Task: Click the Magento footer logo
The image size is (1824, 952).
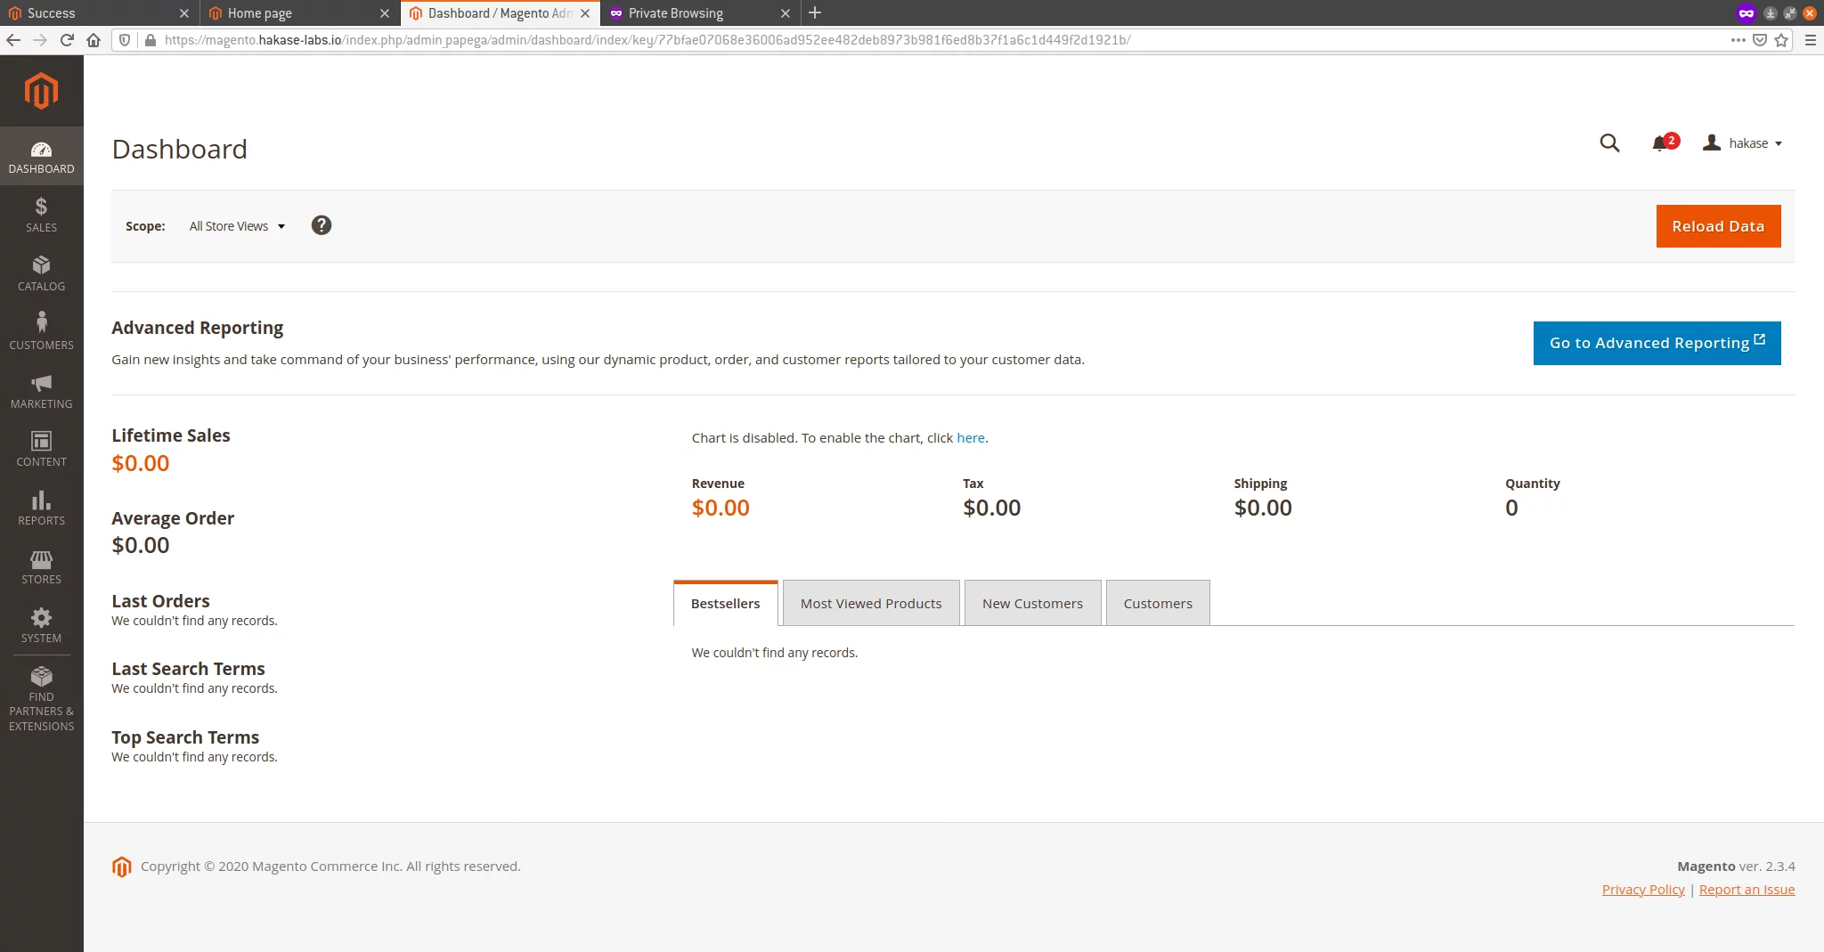Action: click(x=122, y=867)
